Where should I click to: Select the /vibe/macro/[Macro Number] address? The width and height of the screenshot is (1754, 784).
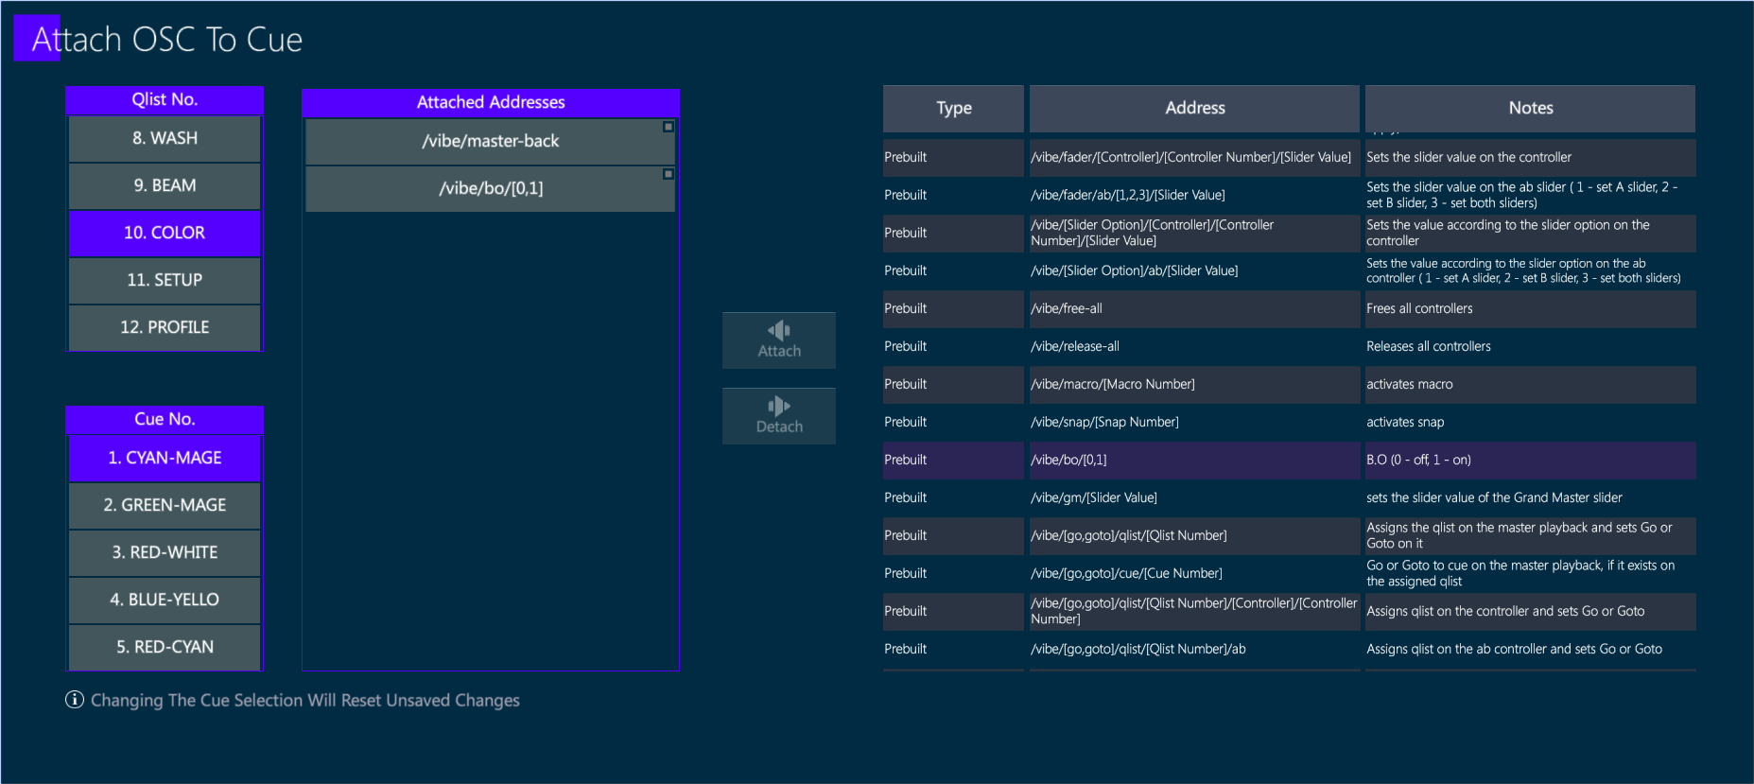[x=1194, y=384]
